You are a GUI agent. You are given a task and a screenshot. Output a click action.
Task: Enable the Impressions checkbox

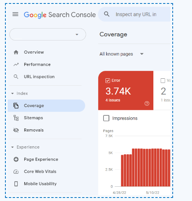pos(106,118)
